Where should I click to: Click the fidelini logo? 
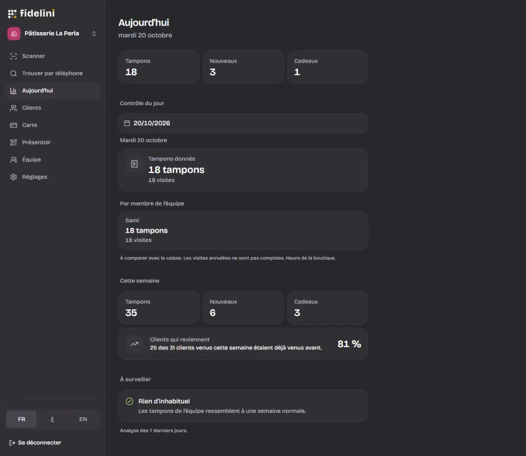(x=31, y=13)
